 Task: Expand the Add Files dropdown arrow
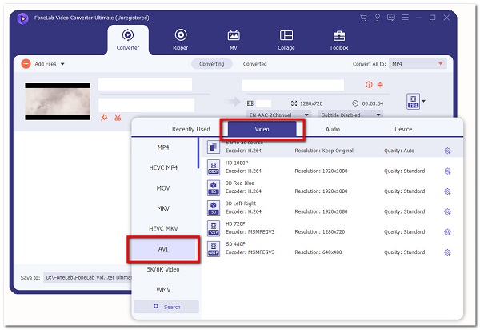coord(62,64)
